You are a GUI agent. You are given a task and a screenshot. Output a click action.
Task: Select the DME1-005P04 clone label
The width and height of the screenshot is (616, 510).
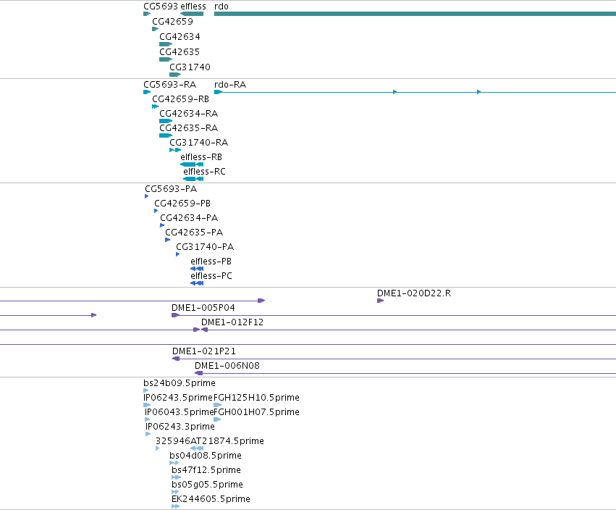click(203, 308)
